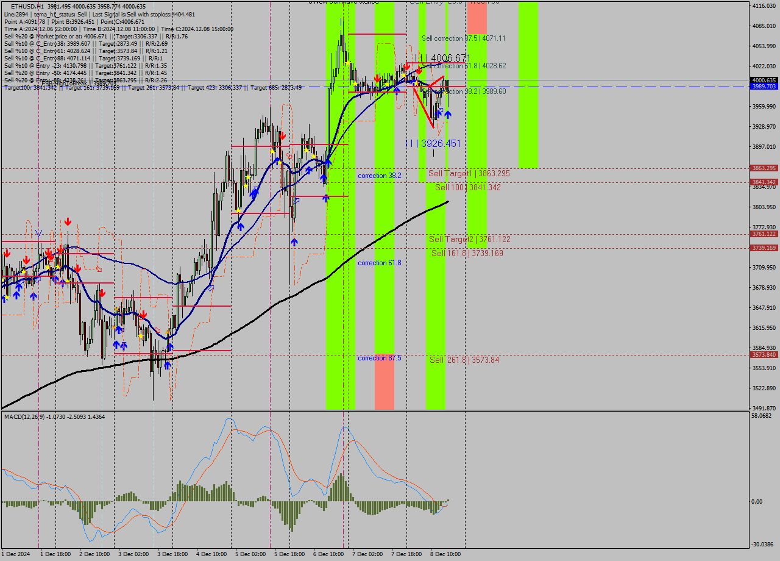780x561 pixels.
Task: Click the current price tag 4000.635
Action: pyautogui.click(x=764, y=80)
